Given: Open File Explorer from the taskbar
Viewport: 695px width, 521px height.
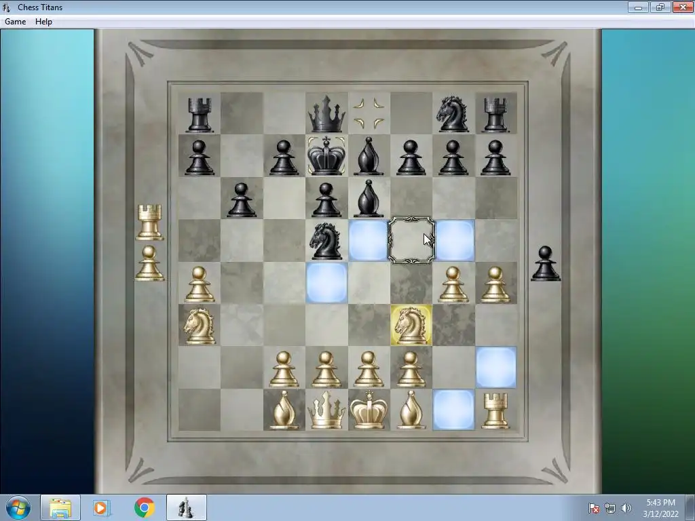Looking at the screenshot, I should [x=60, y=507].
